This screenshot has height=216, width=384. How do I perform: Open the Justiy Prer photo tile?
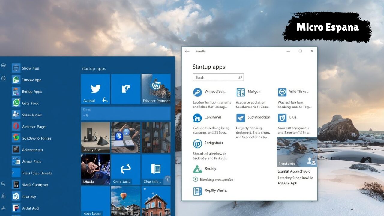95,137
